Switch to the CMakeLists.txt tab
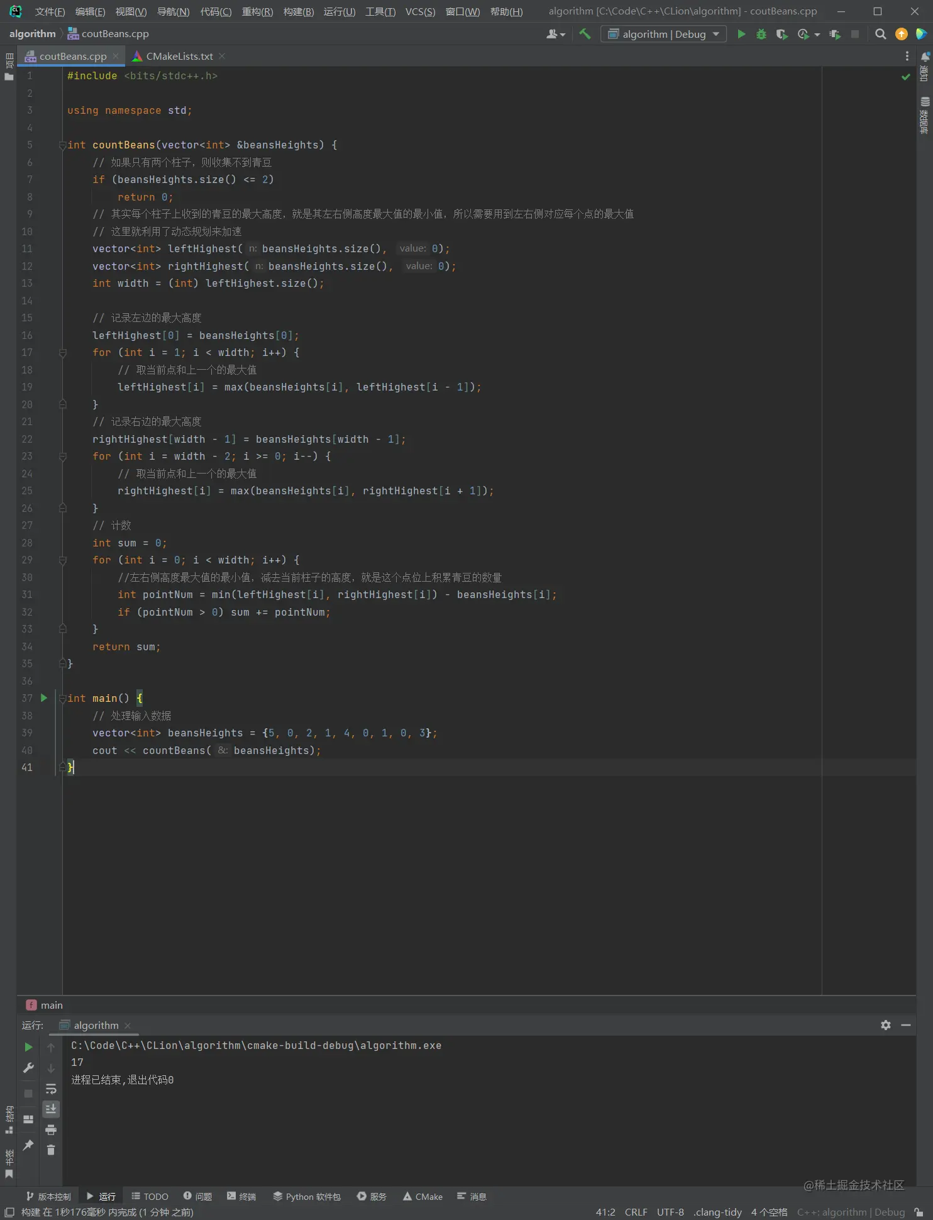The image size is (933, 1220). tap(179, 56)
